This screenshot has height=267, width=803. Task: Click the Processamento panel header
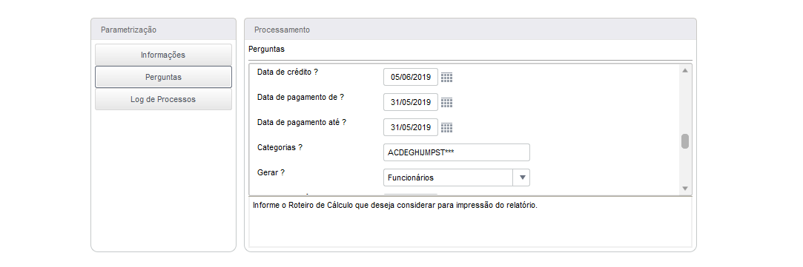click(470, 30)
